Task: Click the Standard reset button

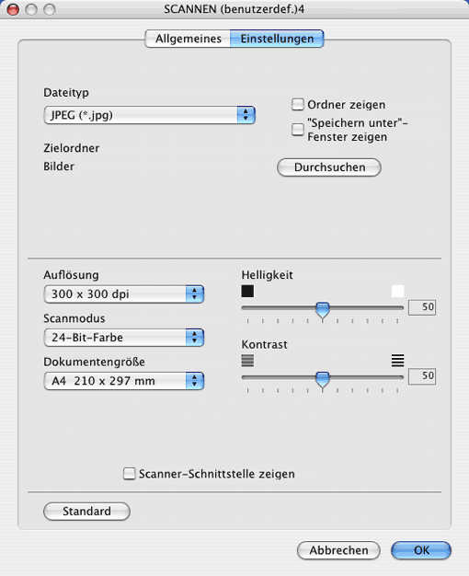Action: coord(86,512)
